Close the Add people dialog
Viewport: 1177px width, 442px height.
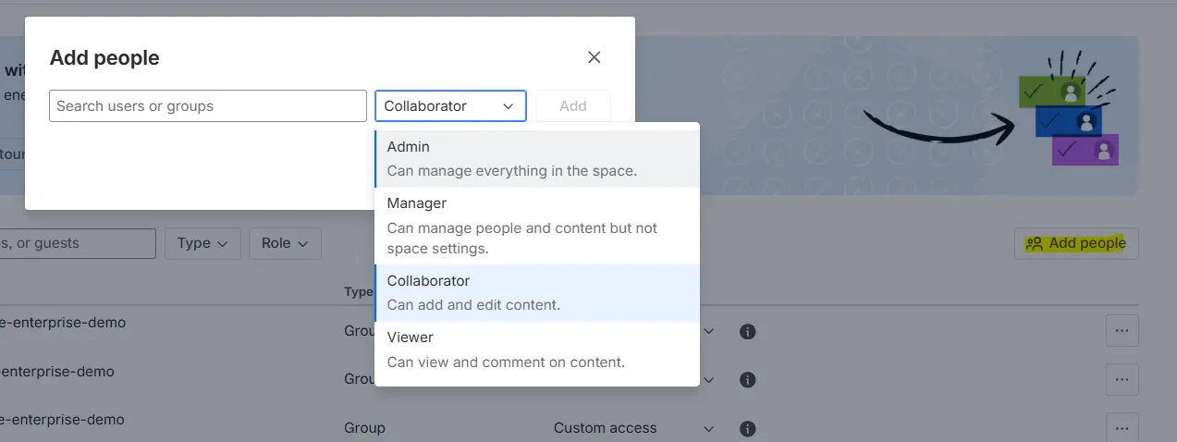pos(595,57)
